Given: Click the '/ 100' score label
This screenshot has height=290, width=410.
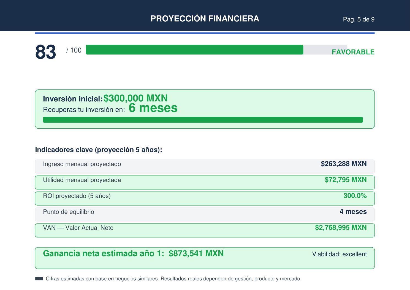Looking at the screenshot, I should [74, 50].
